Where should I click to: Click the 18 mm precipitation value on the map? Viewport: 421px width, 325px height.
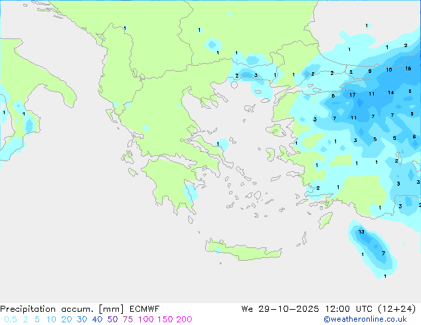click(408, 68)
